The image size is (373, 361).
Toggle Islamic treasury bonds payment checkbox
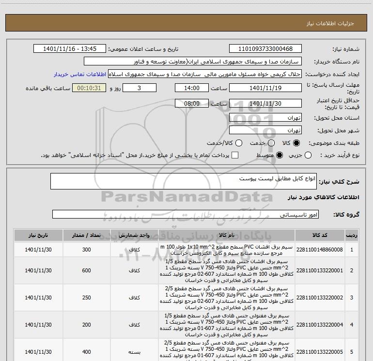235,155
